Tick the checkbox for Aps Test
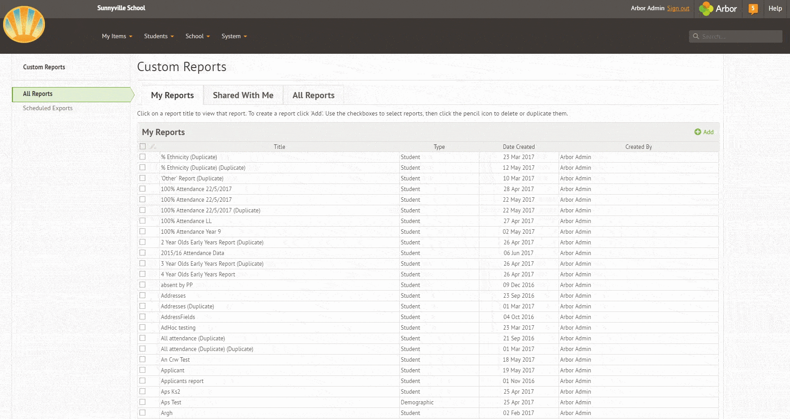The height and width of the screenshot is (419, 790). [x=142, y=402]
